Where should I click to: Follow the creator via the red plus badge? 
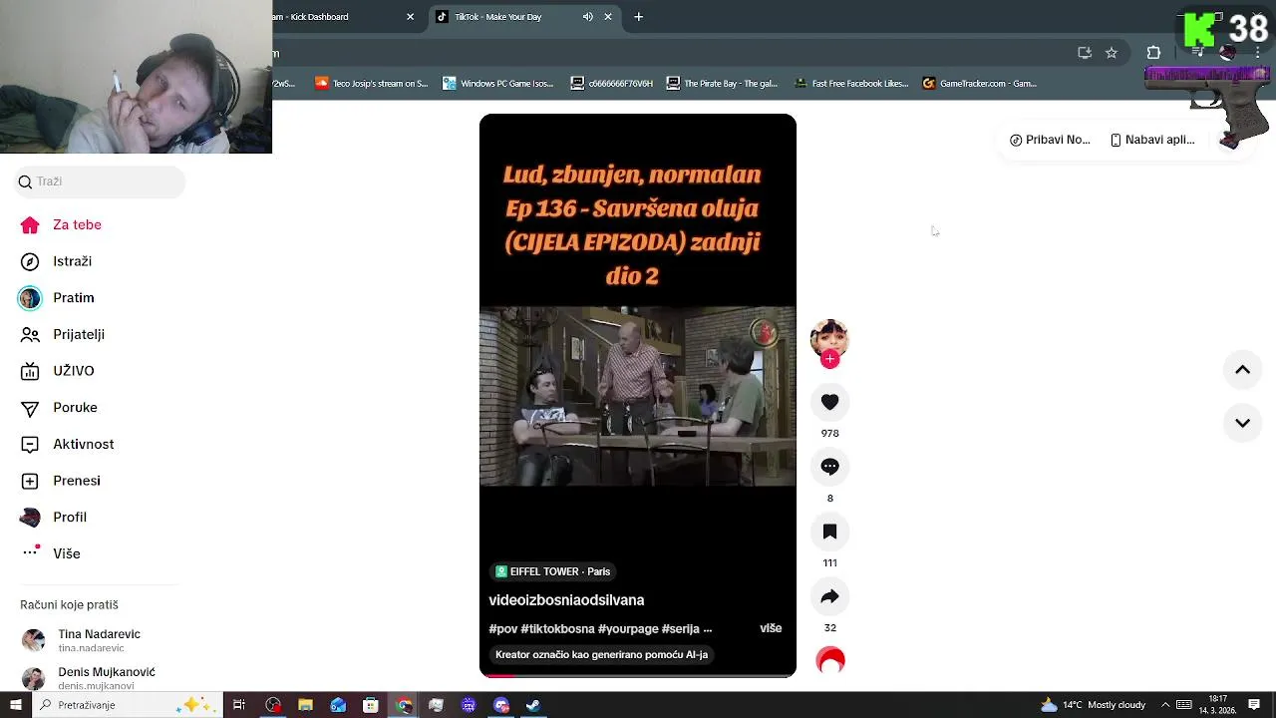click(x=829, y=359)
